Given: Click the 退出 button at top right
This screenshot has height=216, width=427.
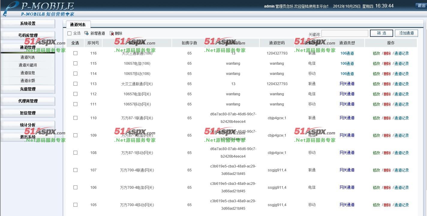Looking at the screenshot, I should click(x=421, y=6).
